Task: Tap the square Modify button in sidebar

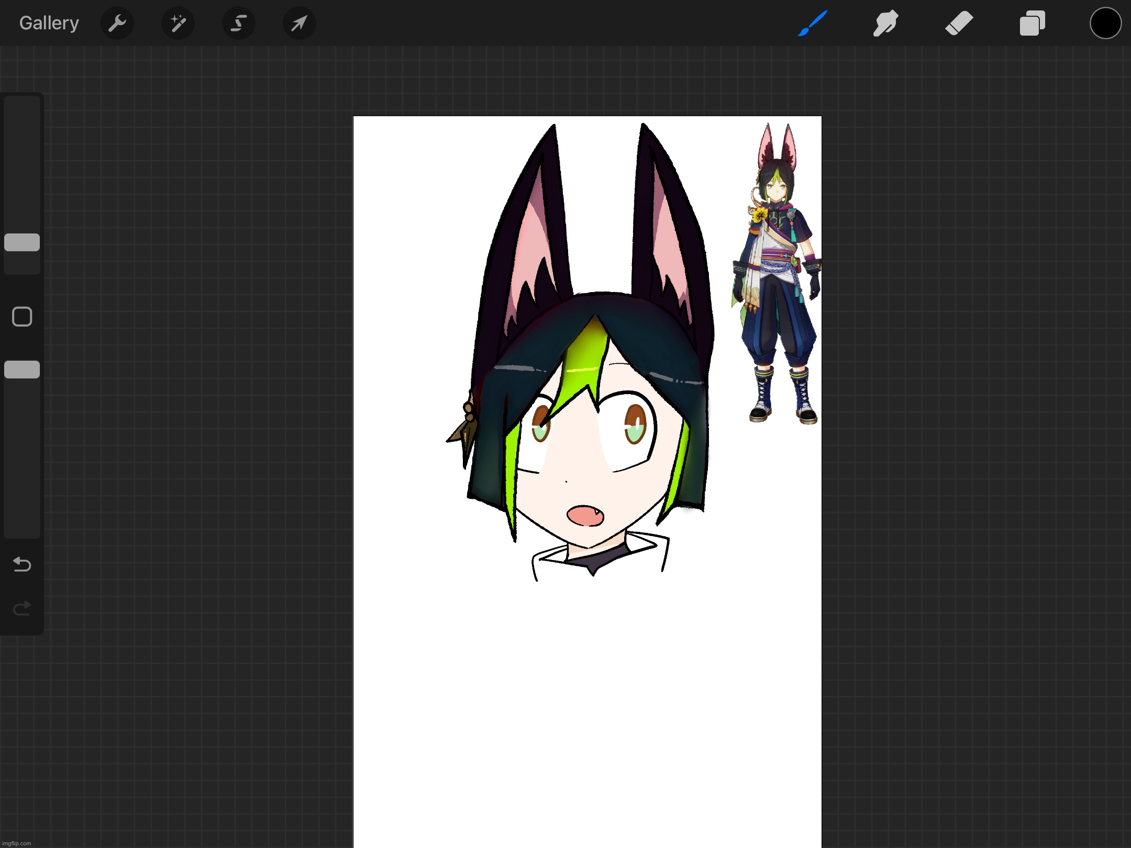Action: pyautogui.click(x=22, y=317)
